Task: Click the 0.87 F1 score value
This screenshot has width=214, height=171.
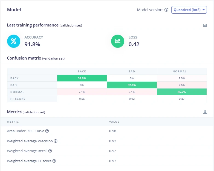Action: (182, 99)
